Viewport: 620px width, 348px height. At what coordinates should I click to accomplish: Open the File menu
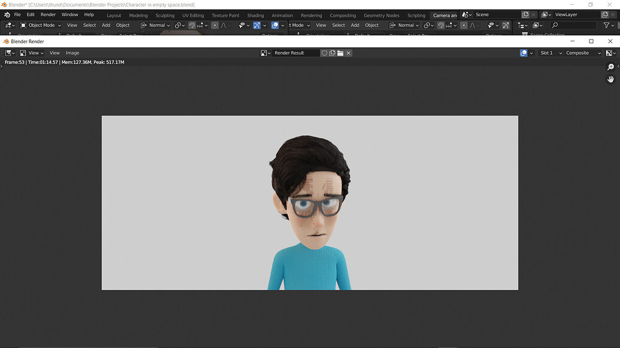17,14
